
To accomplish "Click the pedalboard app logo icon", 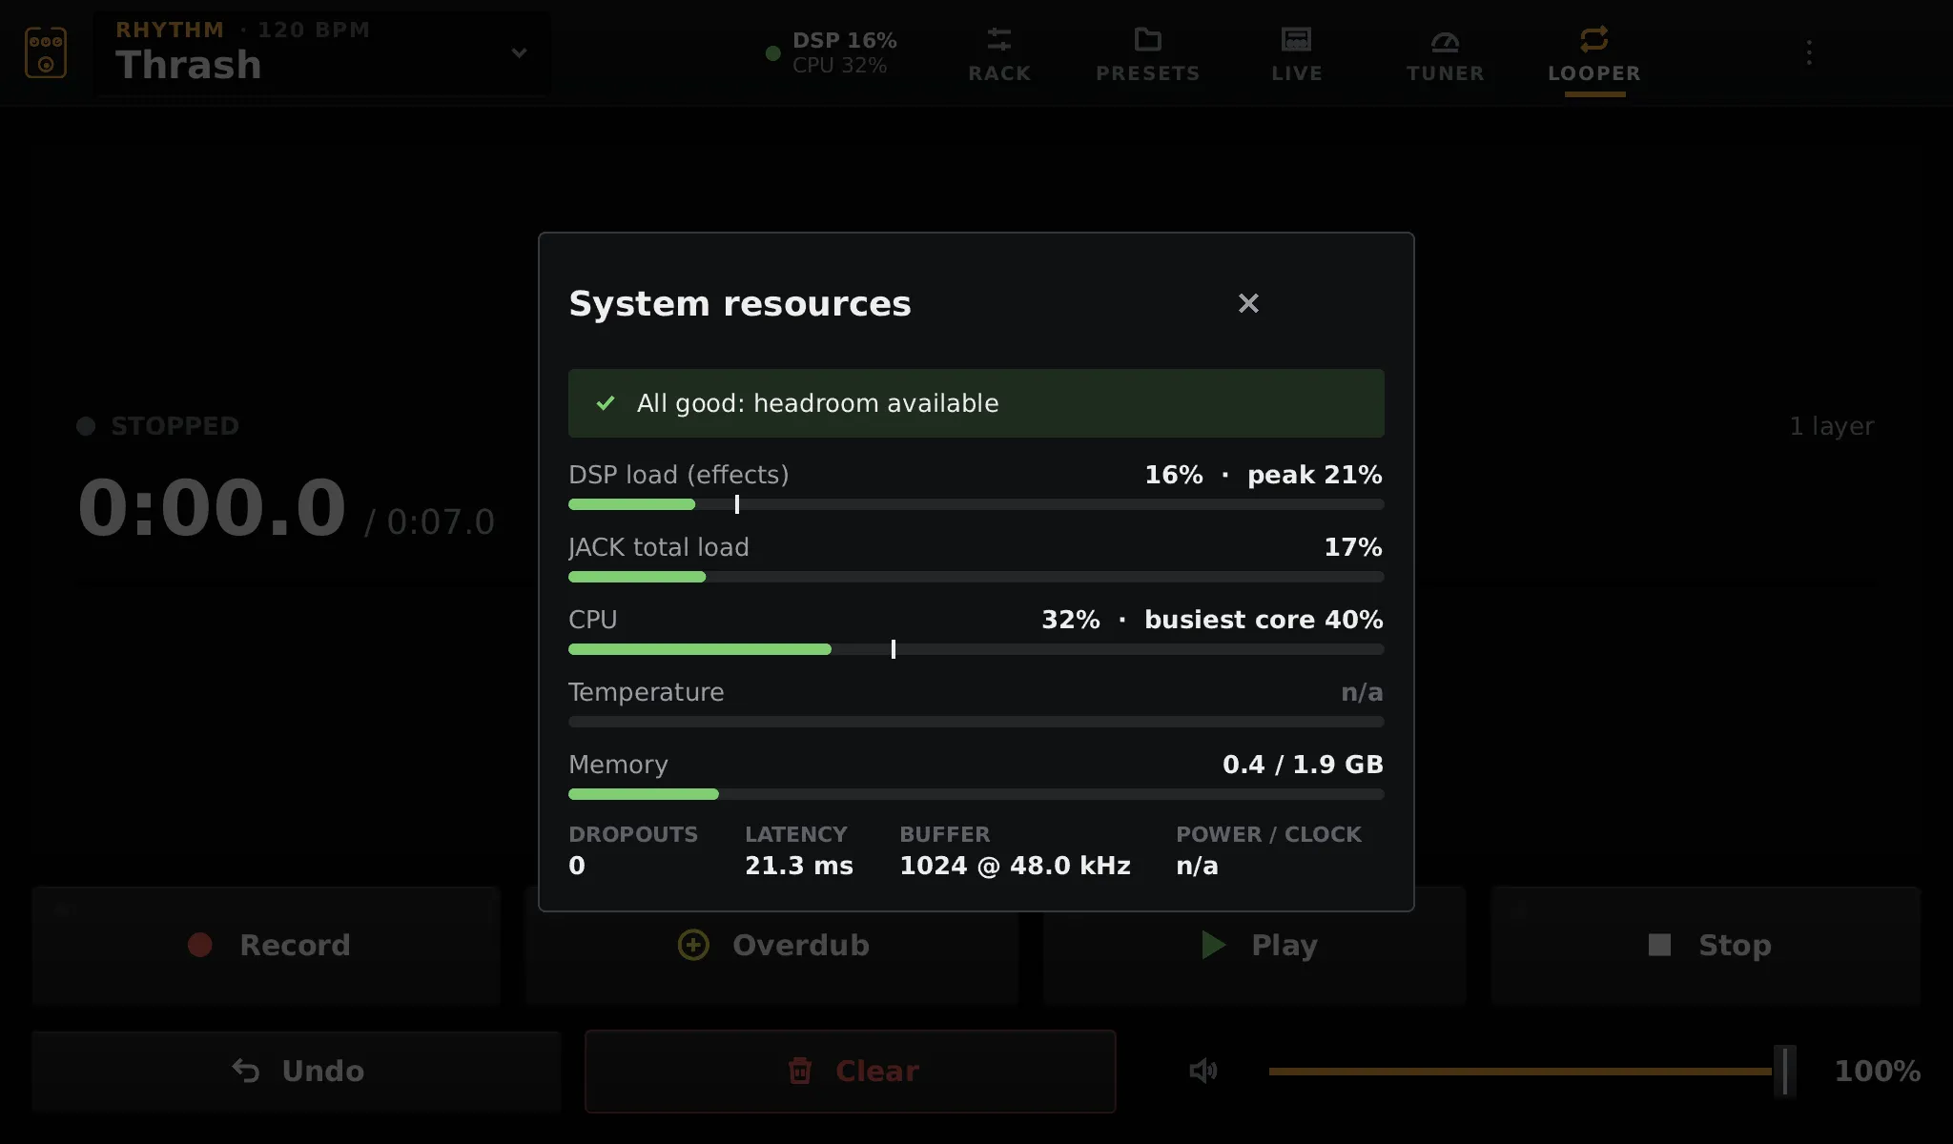I will [45, 52].
